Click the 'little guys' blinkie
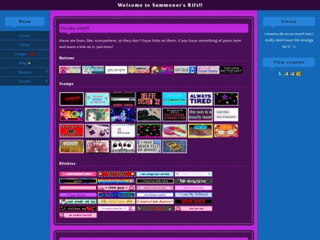Image resolution: width=320 pixels, height=240 pixels. 116,188
